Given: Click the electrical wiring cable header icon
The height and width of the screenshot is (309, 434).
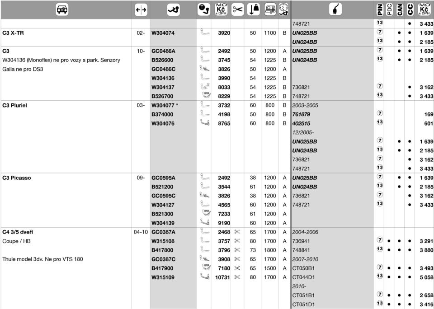Looking at the screenshot, I should [x=335, y=9].
